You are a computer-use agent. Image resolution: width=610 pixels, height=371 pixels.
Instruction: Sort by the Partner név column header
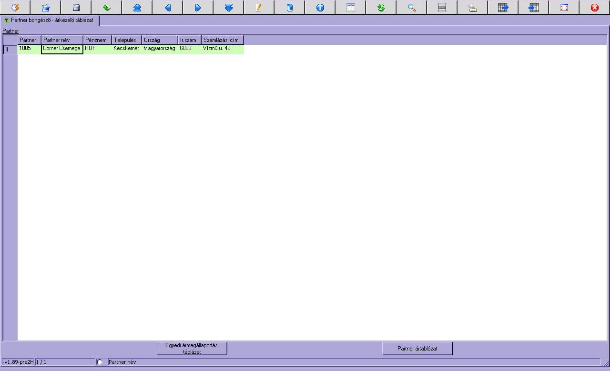coord(62,40)
